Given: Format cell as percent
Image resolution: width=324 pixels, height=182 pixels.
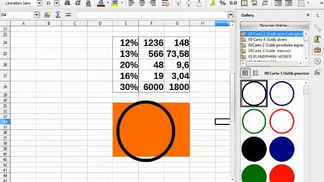Looking at the screenshot, I should coord(223,3).
